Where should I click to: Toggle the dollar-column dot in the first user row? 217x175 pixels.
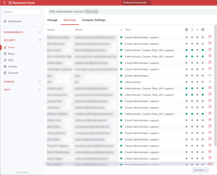[203, 37]
